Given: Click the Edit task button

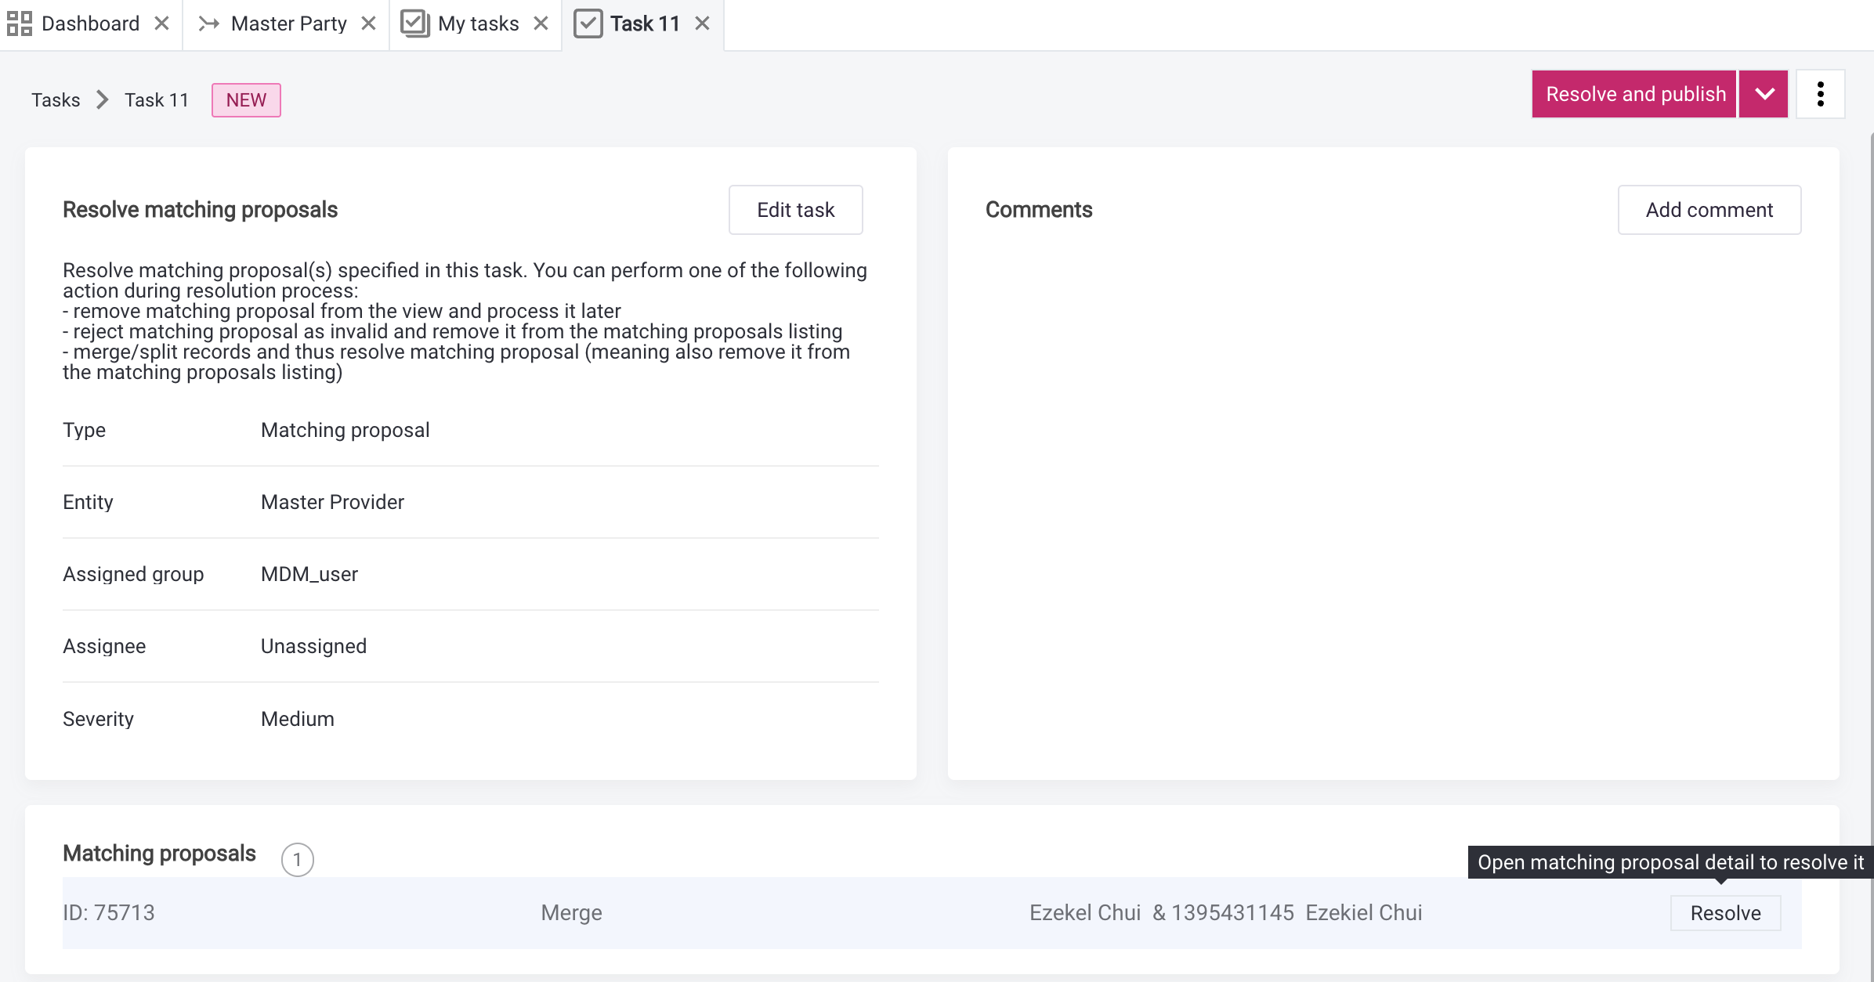Looking at the screenshot, I should 795,209.
